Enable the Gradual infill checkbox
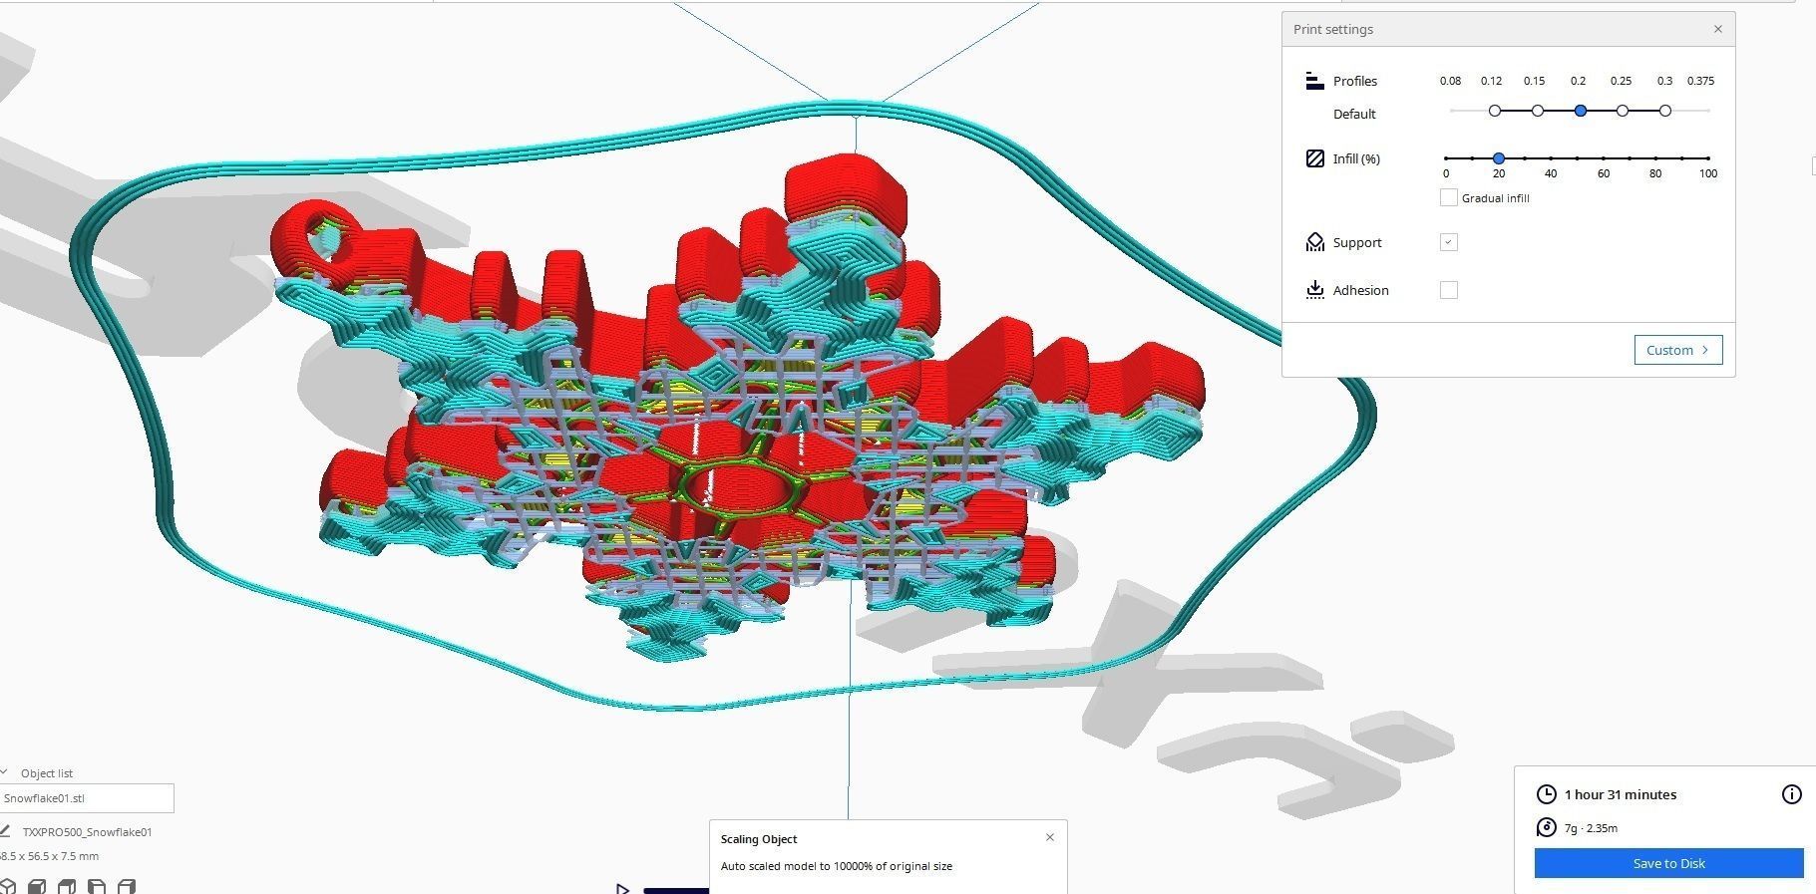Viewport: 1816px width, 894px height. [1449, 197]
